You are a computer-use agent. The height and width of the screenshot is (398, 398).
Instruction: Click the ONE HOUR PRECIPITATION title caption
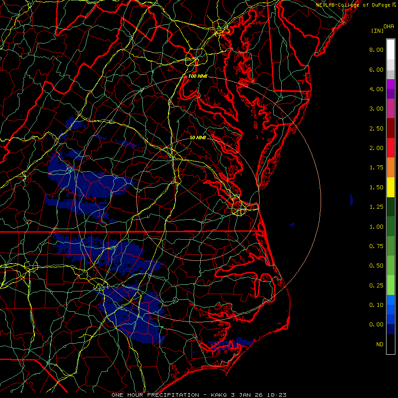tap(199, 395)
